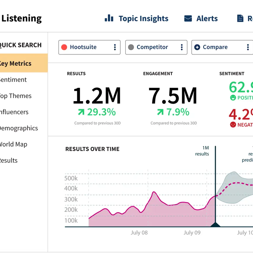The width and height of the screenshot is (253, 253).
Task: Click the red Hootsuite color dot
Action: coord(64,47)
